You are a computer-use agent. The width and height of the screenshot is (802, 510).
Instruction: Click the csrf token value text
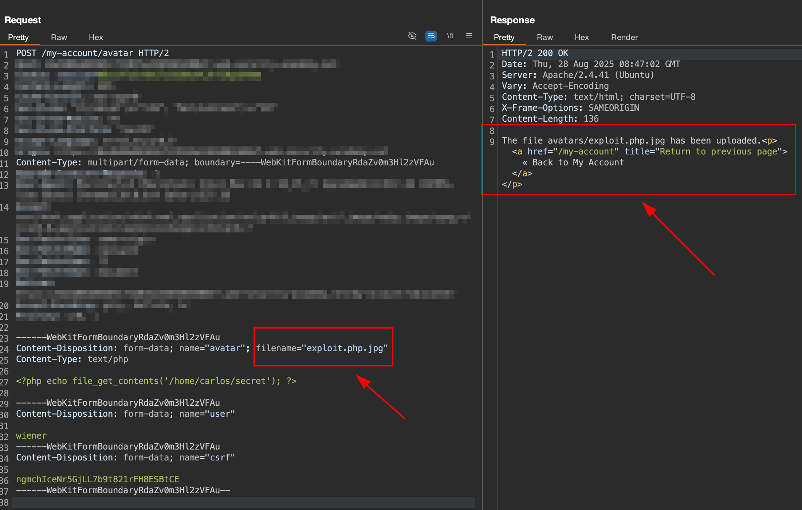pos(97,479)
